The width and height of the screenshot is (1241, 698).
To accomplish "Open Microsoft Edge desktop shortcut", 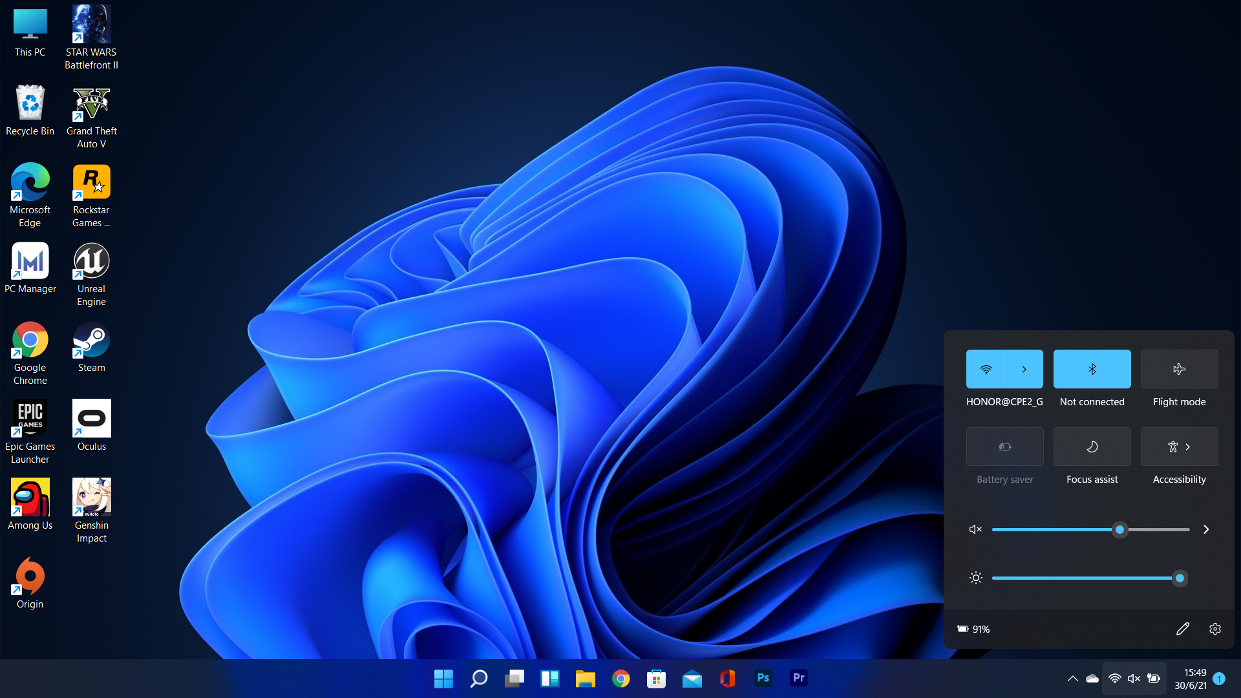I will 30,195.
